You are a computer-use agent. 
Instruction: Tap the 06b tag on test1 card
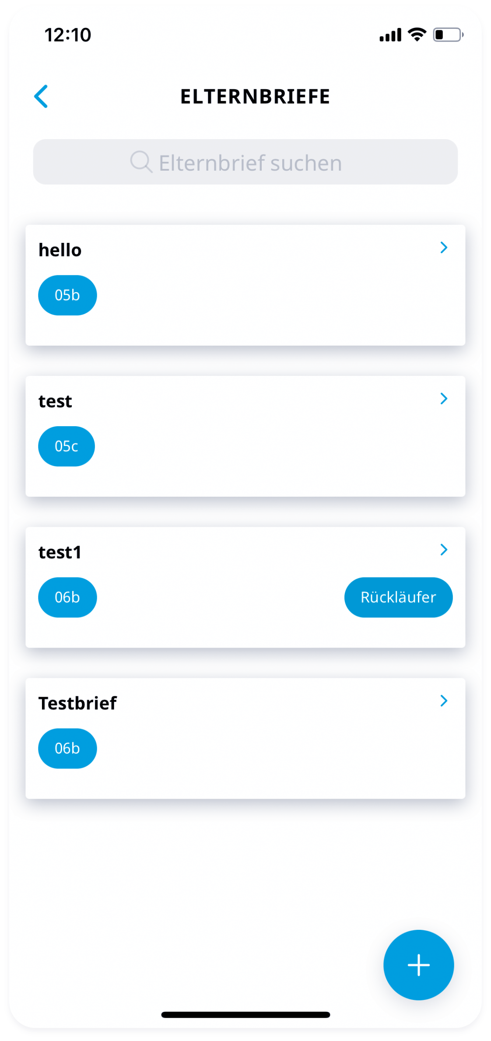67,597
